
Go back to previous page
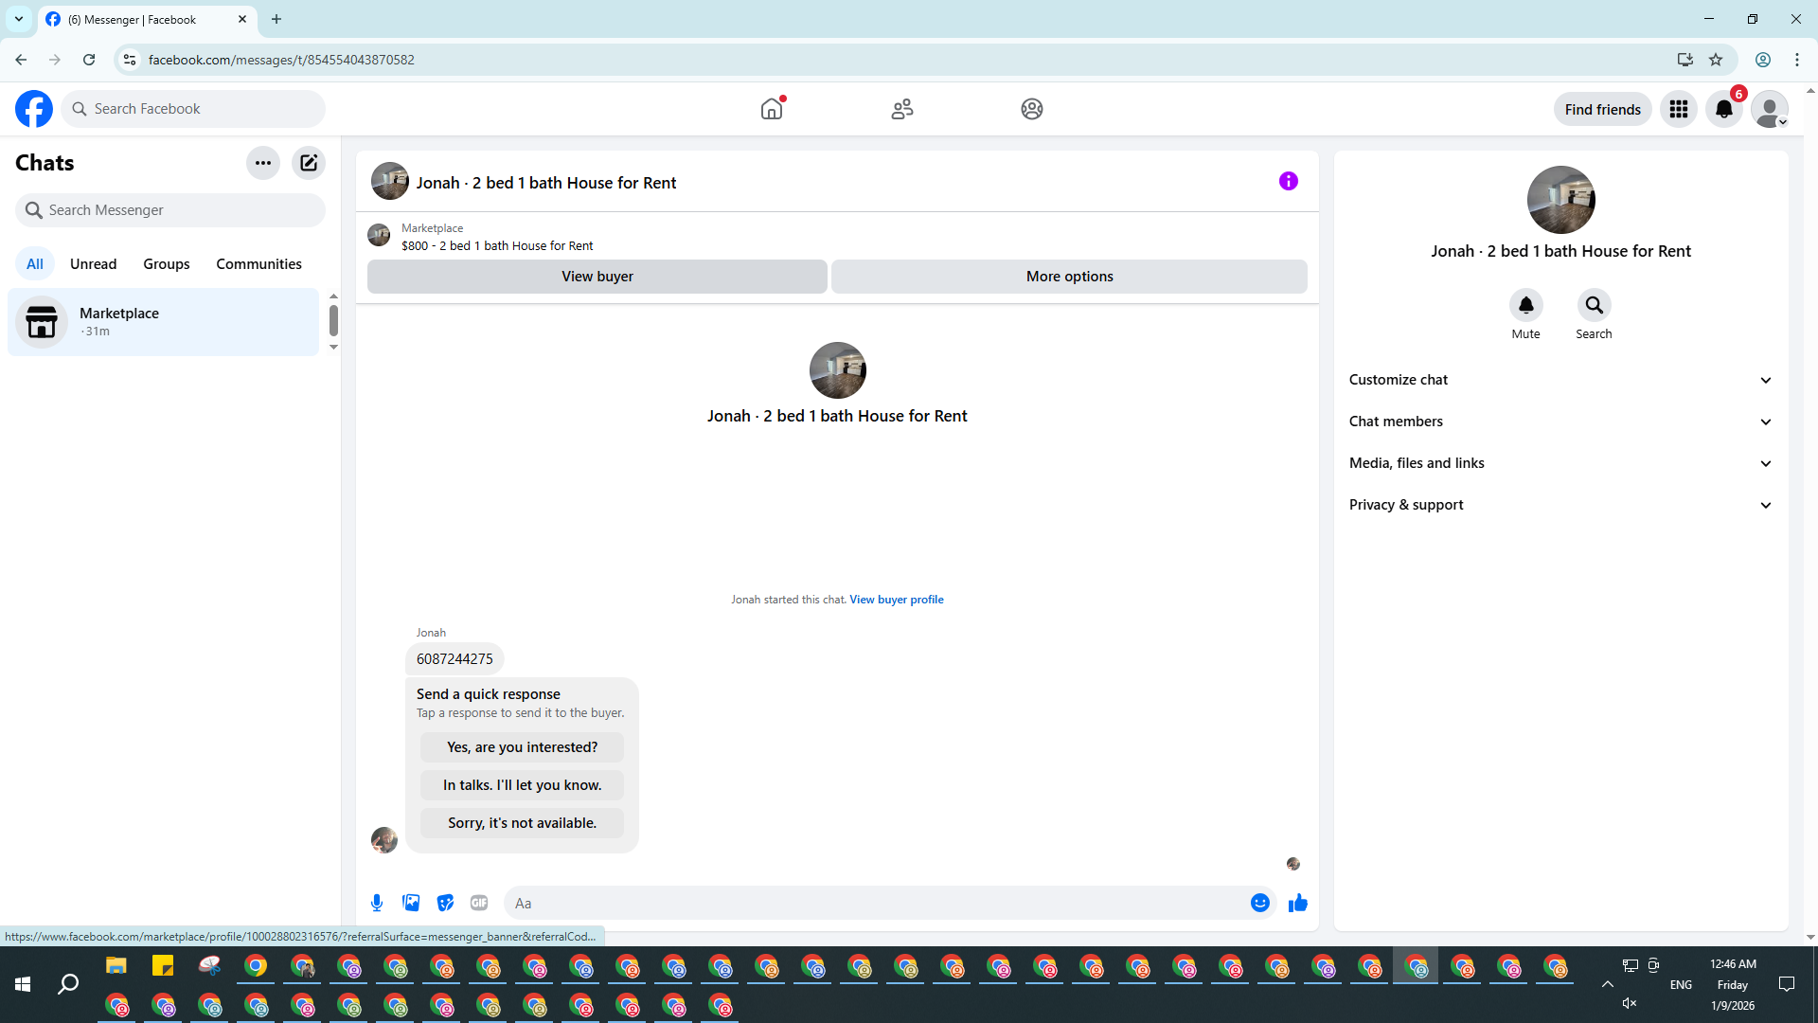(x=21, y=60)
